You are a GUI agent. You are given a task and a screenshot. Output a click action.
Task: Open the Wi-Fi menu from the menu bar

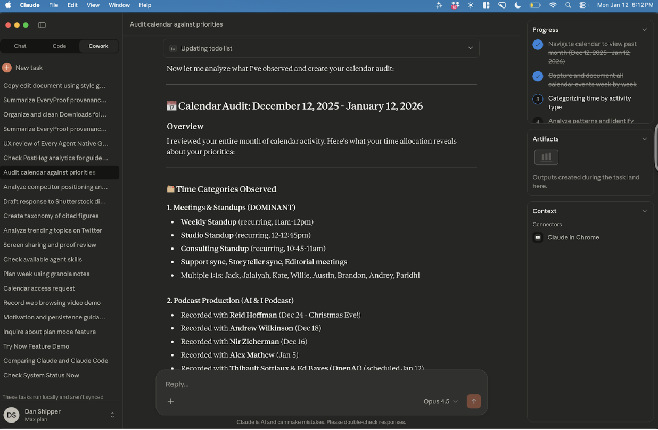(x=553, y=5)
